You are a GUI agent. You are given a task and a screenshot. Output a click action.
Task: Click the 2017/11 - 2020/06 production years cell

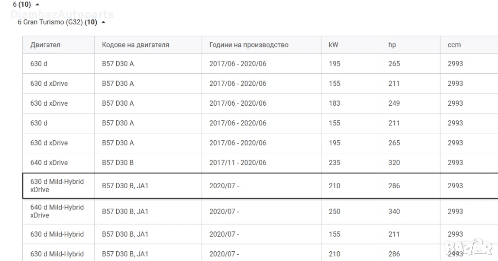[x=238, y=163]
